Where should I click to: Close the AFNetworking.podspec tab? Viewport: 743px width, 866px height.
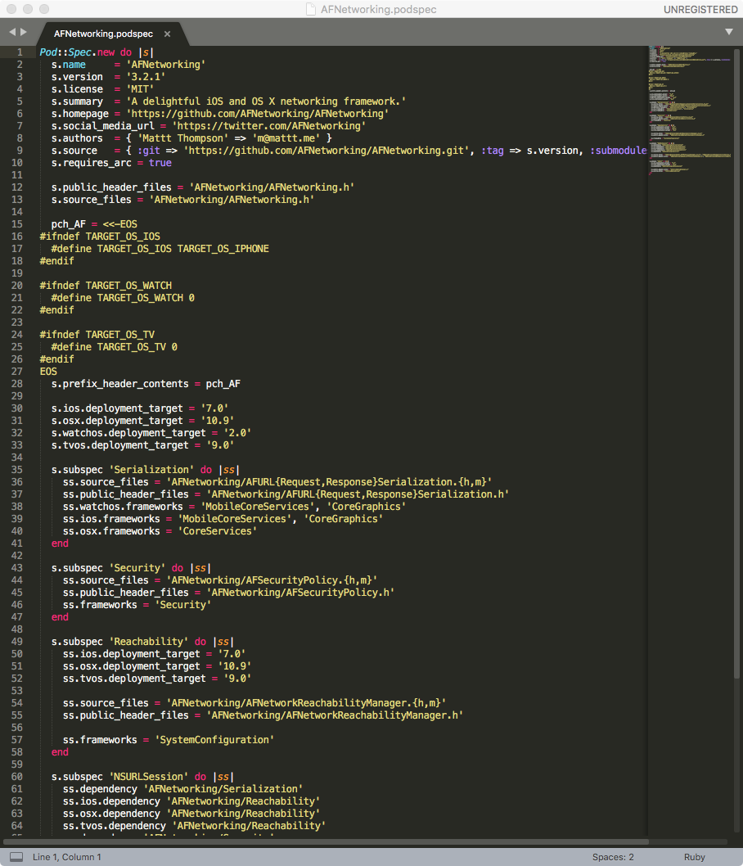tap(167, 34)
